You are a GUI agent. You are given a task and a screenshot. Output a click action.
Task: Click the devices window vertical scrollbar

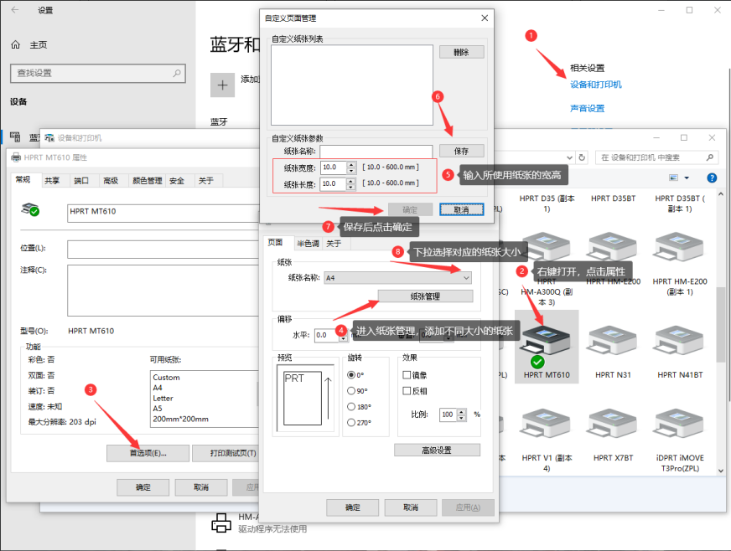[721, 318]
